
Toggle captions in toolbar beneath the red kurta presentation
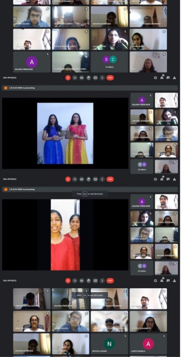[x=82, y=281]
